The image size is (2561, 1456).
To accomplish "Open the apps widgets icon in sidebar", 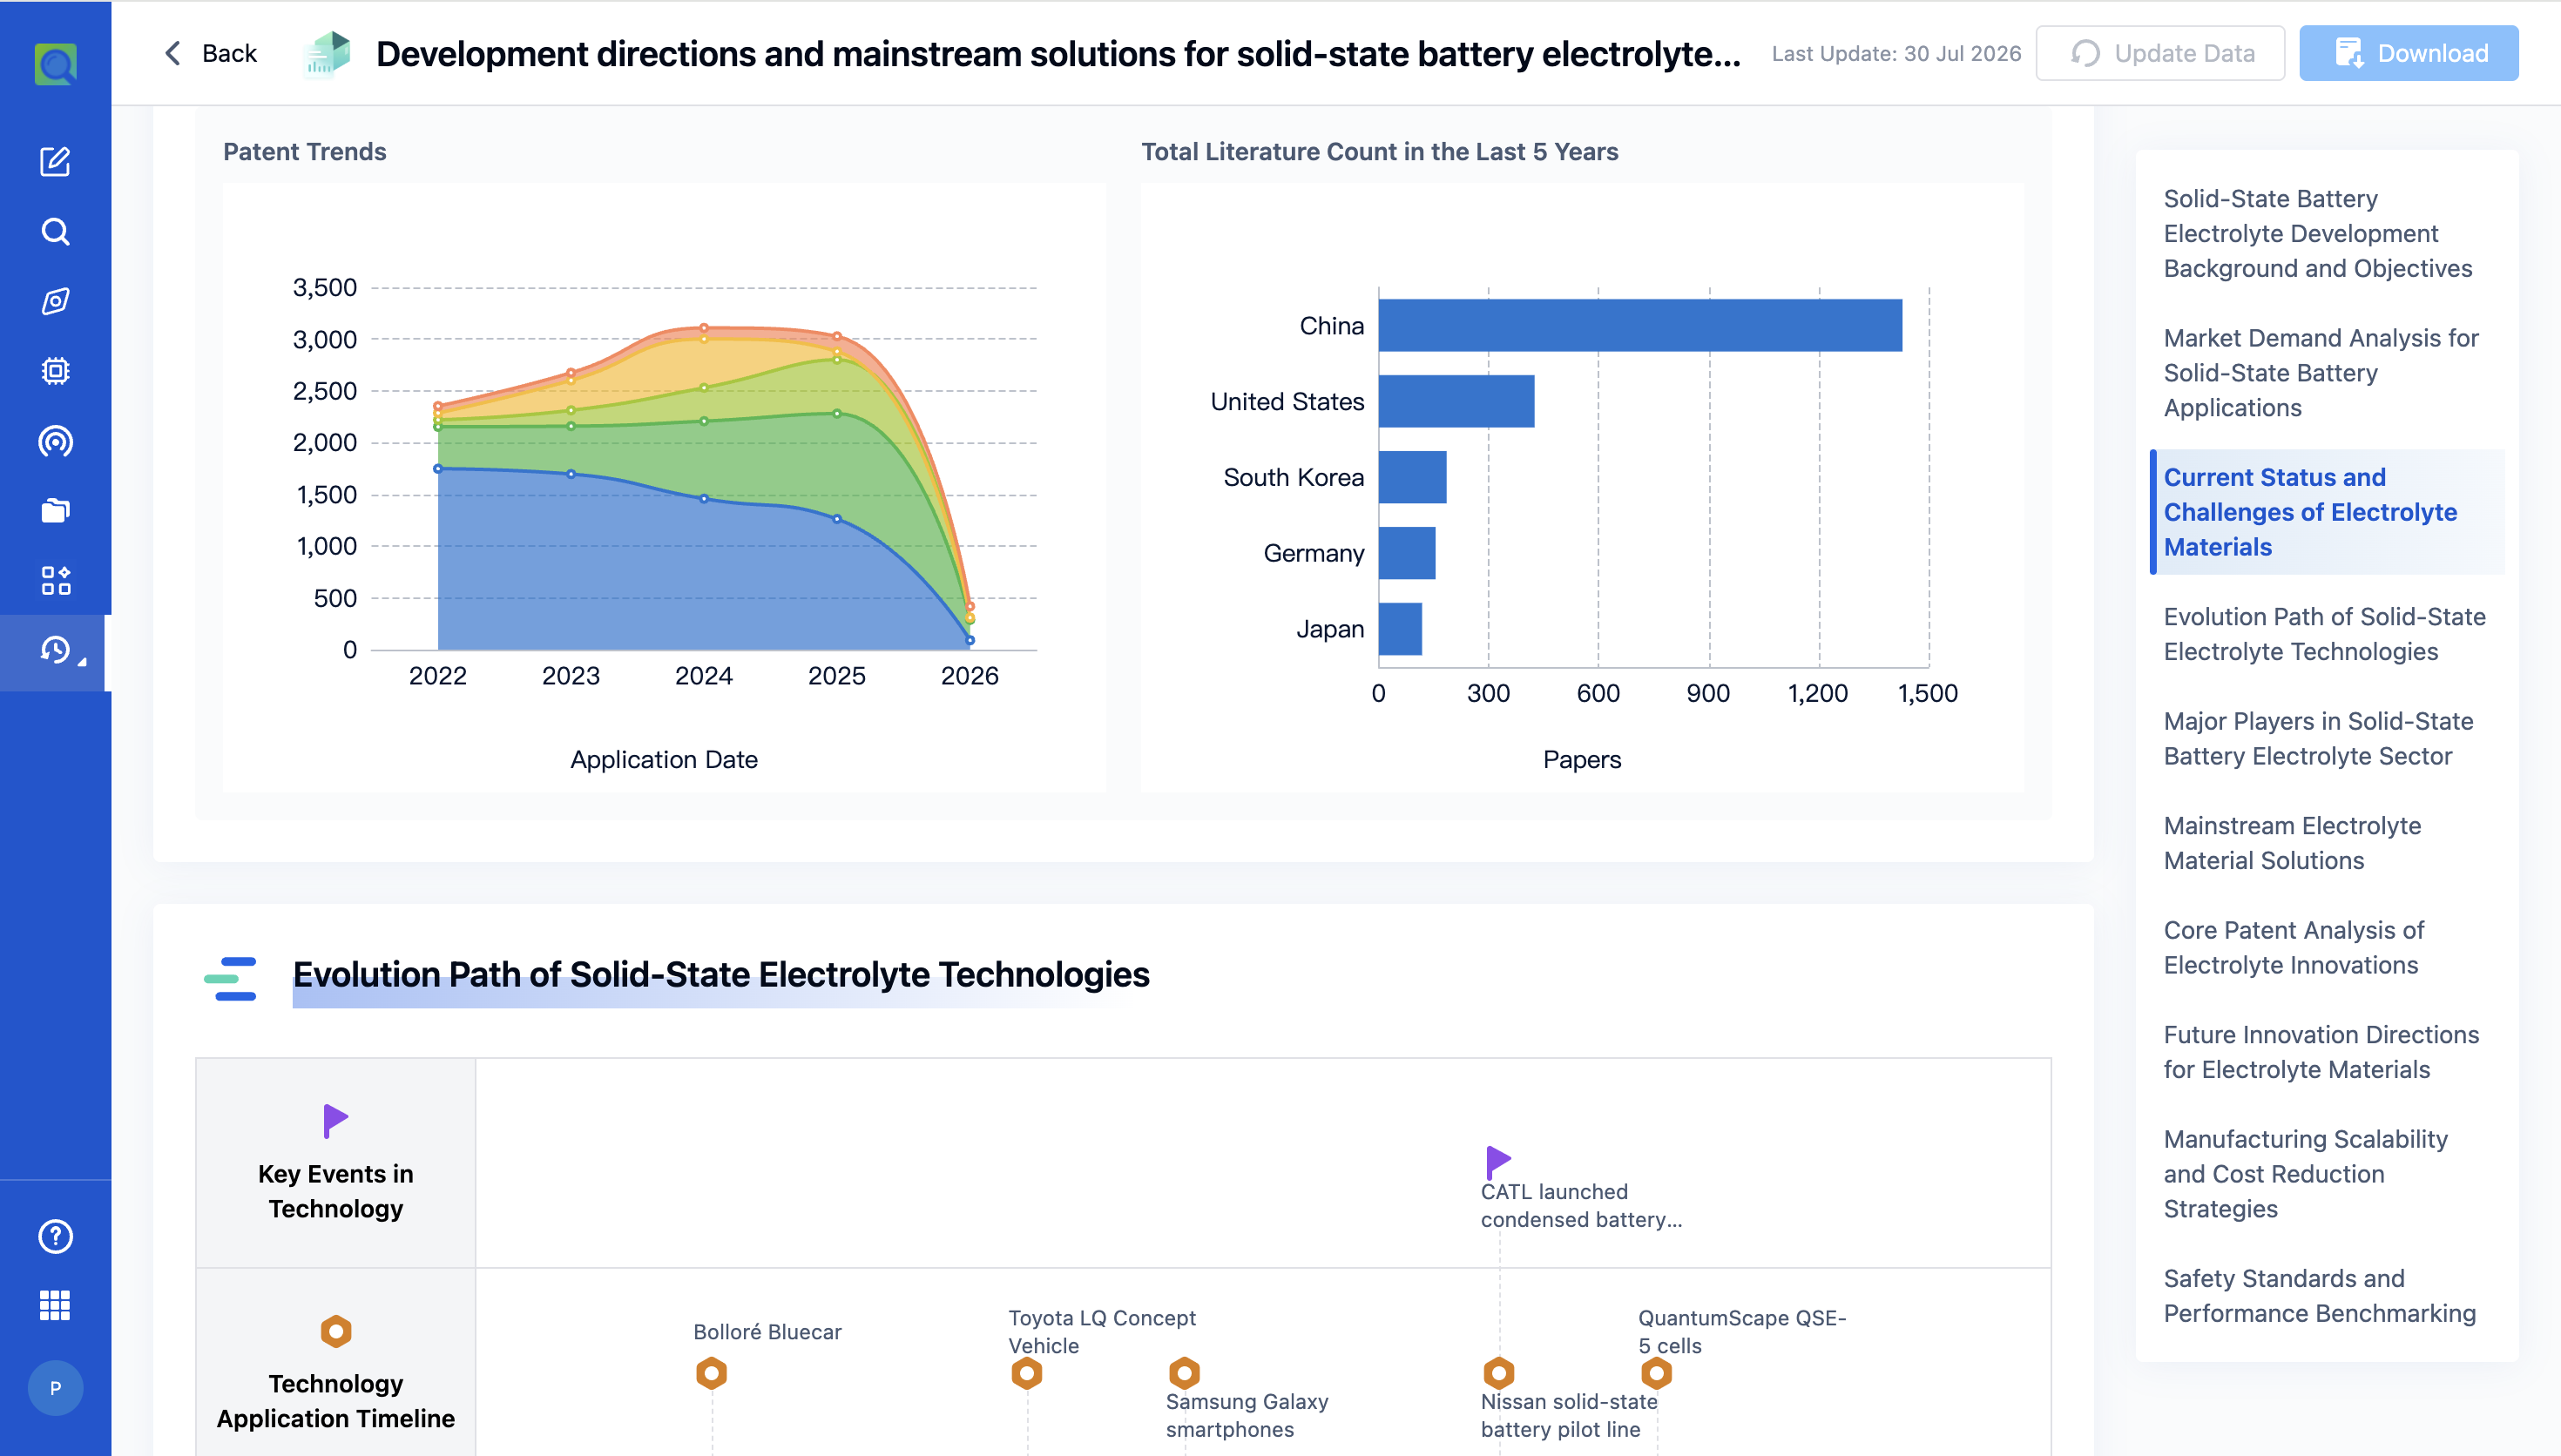I will pyautogui.click(x=55, y=581).
